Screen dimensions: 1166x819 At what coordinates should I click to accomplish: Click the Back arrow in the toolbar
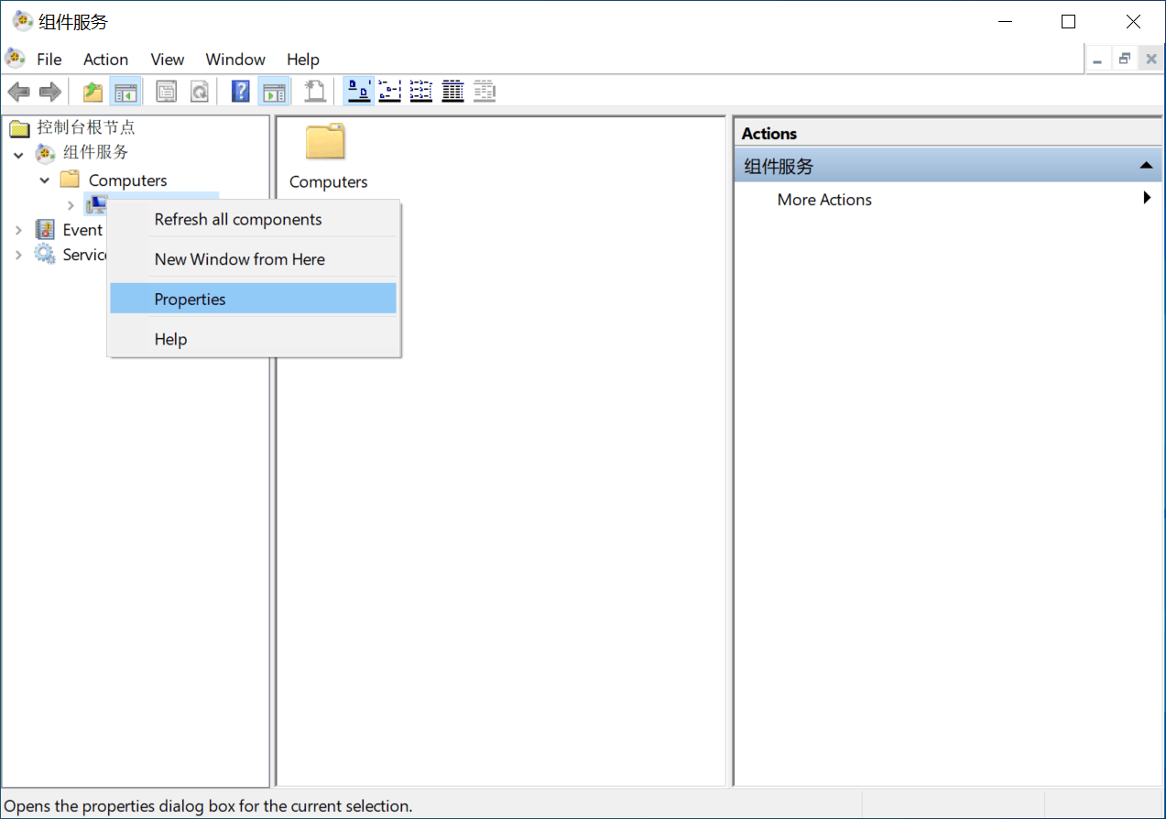[18, 92]
